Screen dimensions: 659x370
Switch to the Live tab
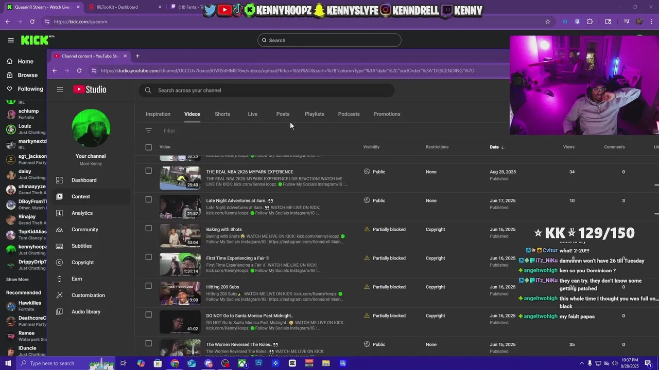click(253, 114)
